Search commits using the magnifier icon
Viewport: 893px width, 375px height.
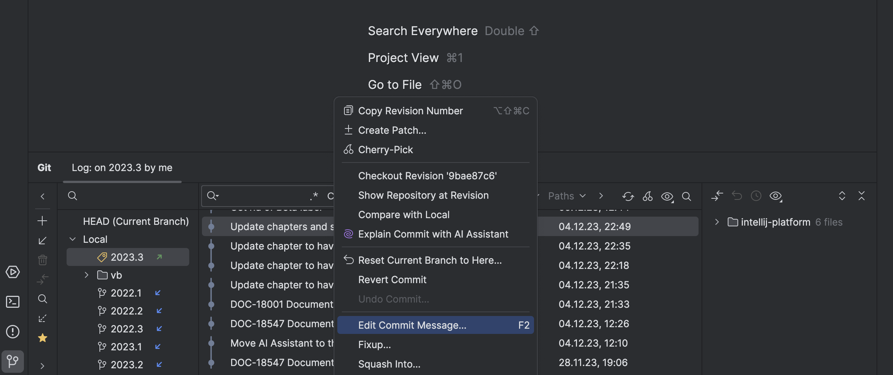tap(687, 196)
